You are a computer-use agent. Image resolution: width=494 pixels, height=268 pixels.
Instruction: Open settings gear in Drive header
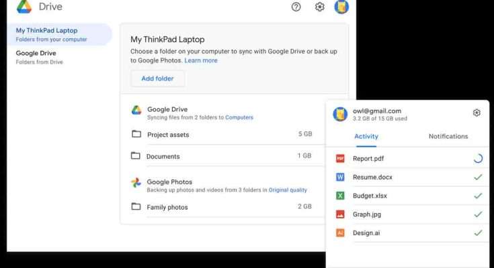click(319, 7)
